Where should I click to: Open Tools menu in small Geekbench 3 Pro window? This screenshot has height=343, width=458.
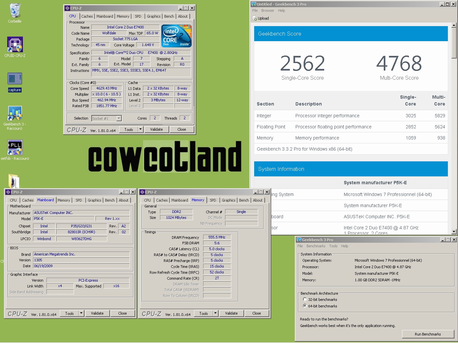tap(333, 246)
